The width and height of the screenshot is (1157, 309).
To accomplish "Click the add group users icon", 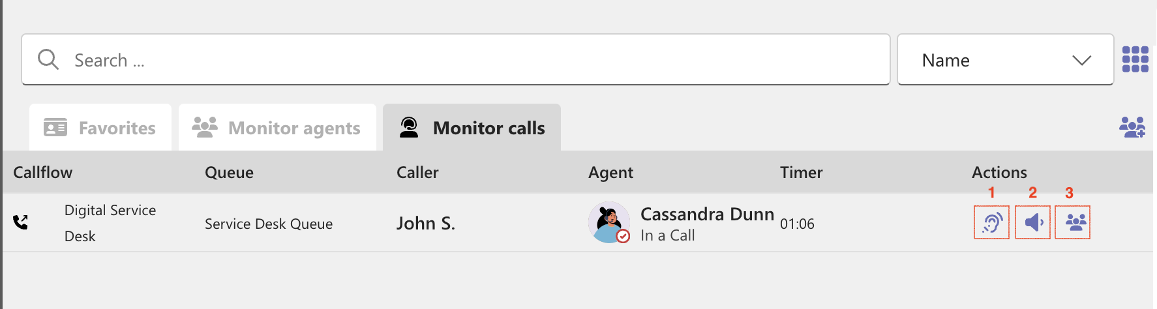I will pos(1132,127).
